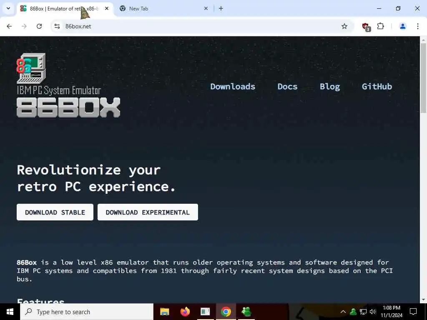This screenshot has width=427, height=320.
Task: View site information icon in address bar
Action: pyautogui.click(x=57, y=26)
